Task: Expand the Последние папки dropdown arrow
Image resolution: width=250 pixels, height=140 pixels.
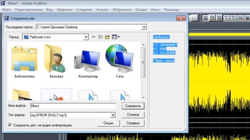Action: tap(144, 27)
